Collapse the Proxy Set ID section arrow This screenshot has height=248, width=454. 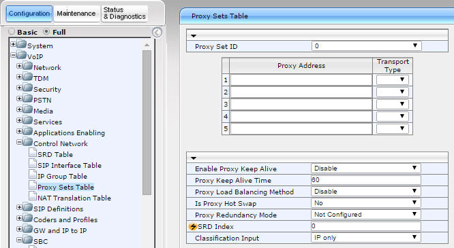coord(194,36)
